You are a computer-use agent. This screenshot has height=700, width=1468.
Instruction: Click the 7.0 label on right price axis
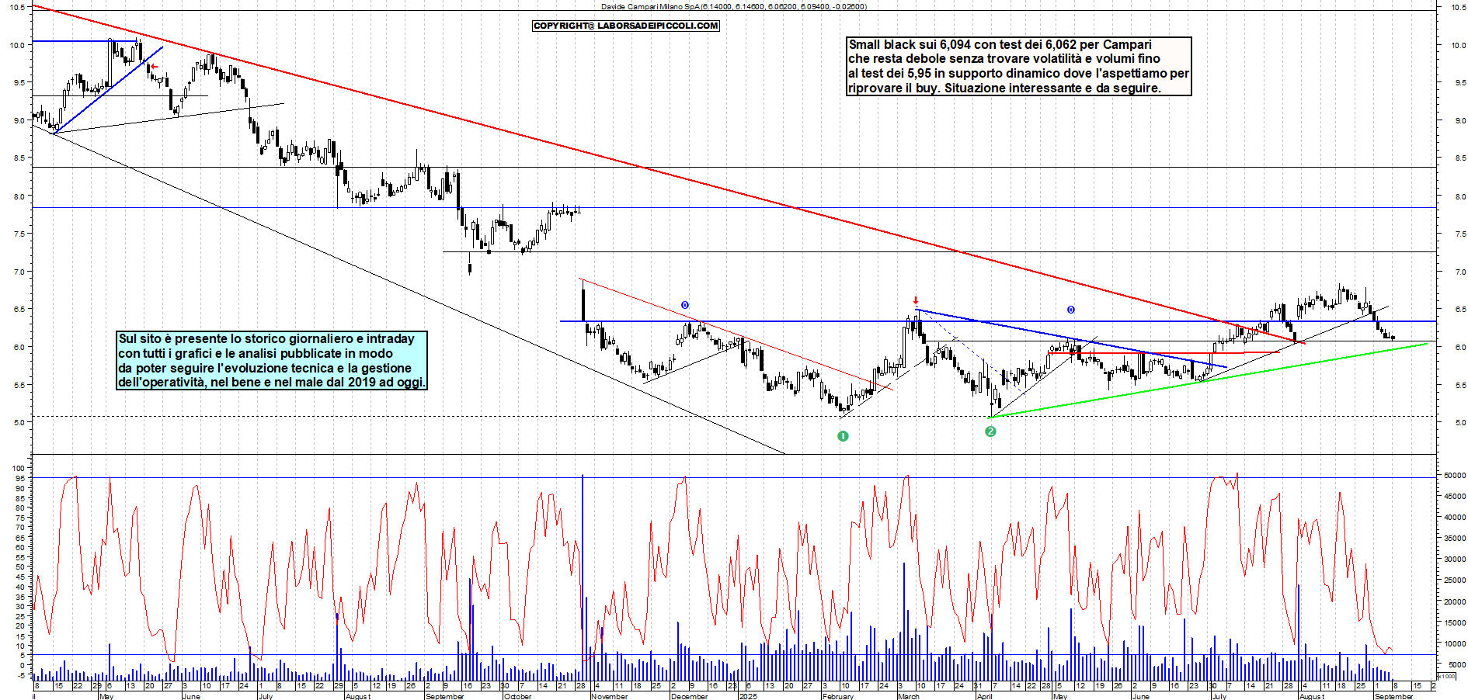pos(1460,272)
